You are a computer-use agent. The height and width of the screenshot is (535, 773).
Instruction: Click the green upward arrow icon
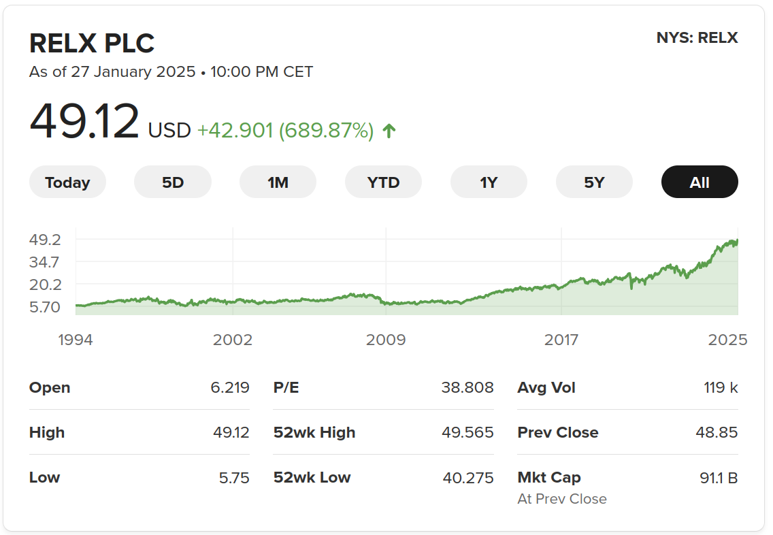click(x=389, y=131)
